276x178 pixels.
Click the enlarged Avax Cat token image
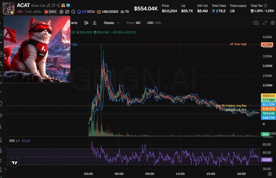pos(37,49)
